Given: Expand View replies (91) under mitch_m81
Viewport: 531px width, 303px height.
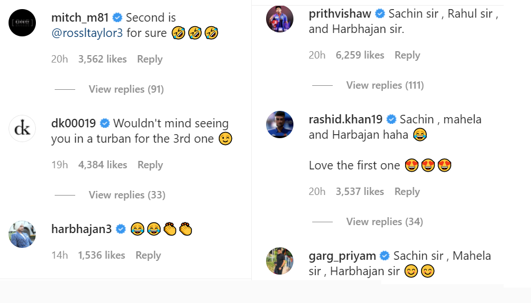Looking at the screenshot, I should (x=126, y=89).
